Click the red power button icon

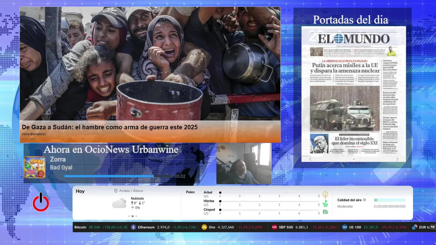pyautogui.click(x=41, y=202)
